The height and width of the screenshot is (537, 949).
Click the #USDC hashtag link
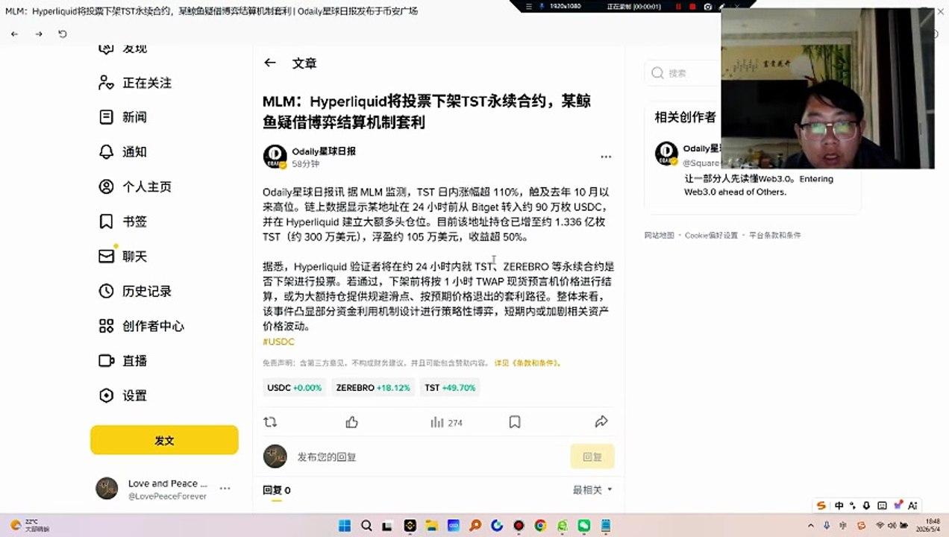pyautogui.click(x=278, y=342)
